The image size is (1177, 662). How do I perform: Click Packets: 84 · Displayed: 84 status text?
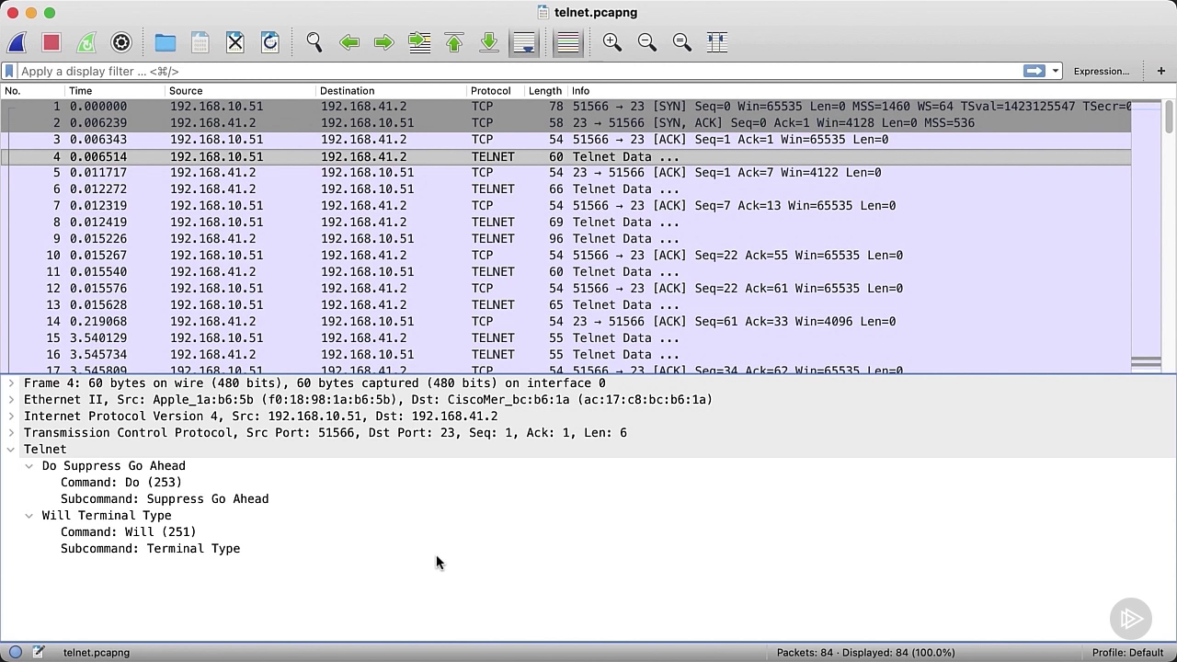pyautogui.click(x=865, y=653)
